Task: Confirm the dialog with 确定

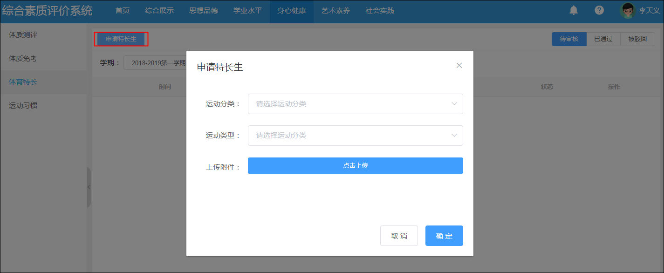Action: [444, 236]
